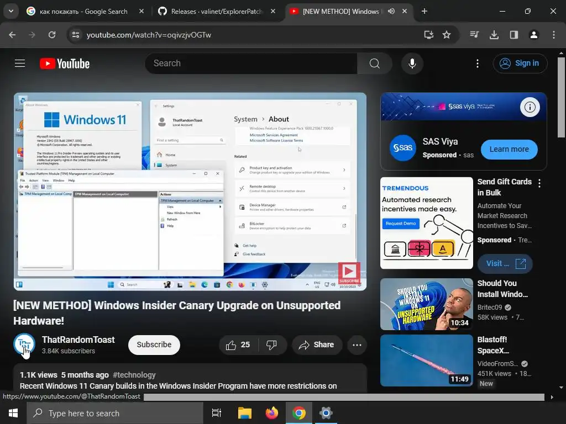Open Chrome profile icon
The width and height of the screenshot is (566, 424).
[x=533, y=35]
